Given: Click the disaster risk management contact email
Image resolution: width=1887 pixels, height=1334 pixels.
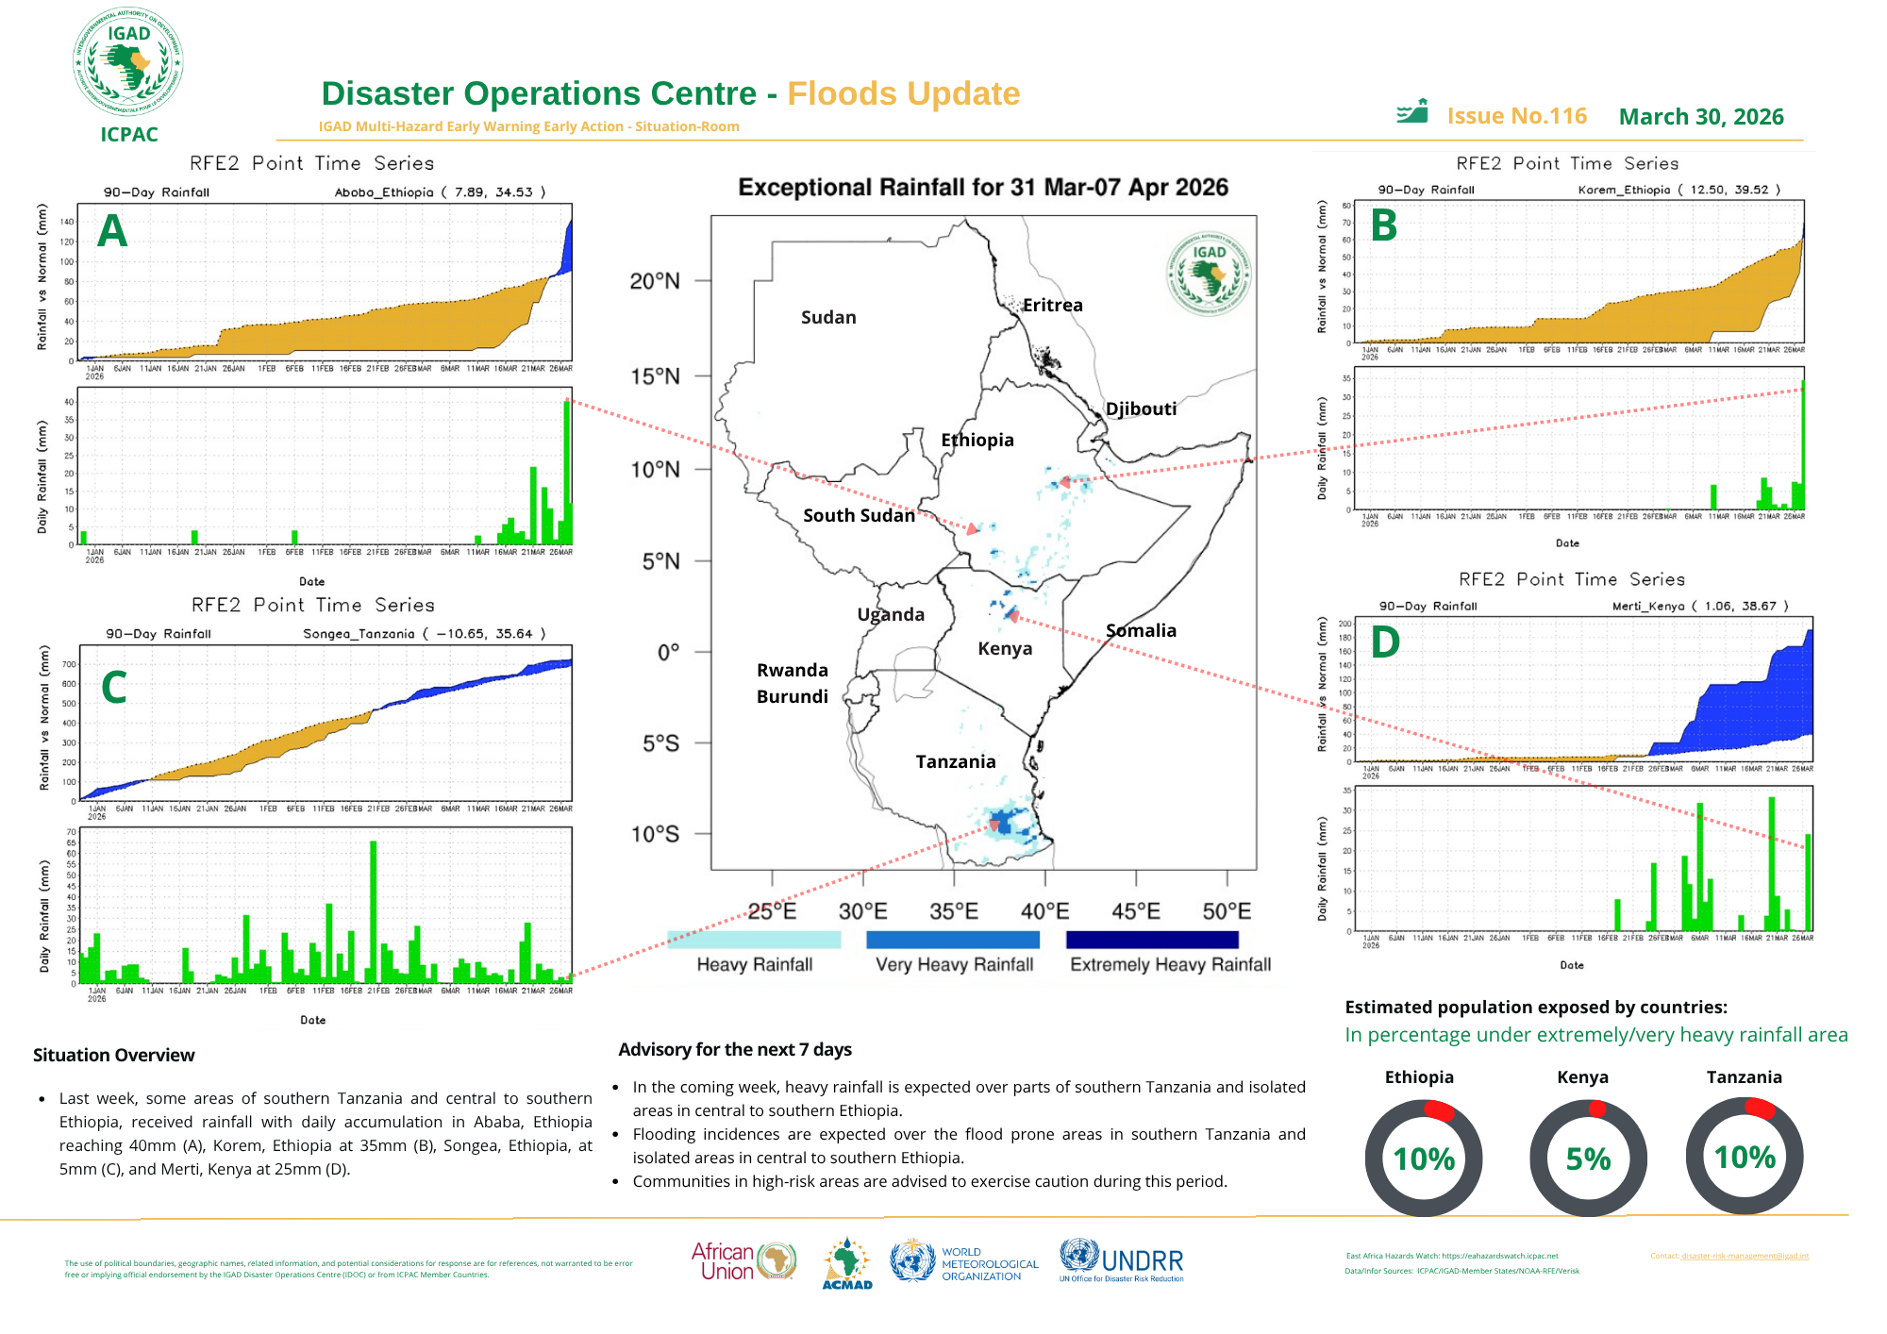Looking at the screenshot, I should (1745, 1256).
